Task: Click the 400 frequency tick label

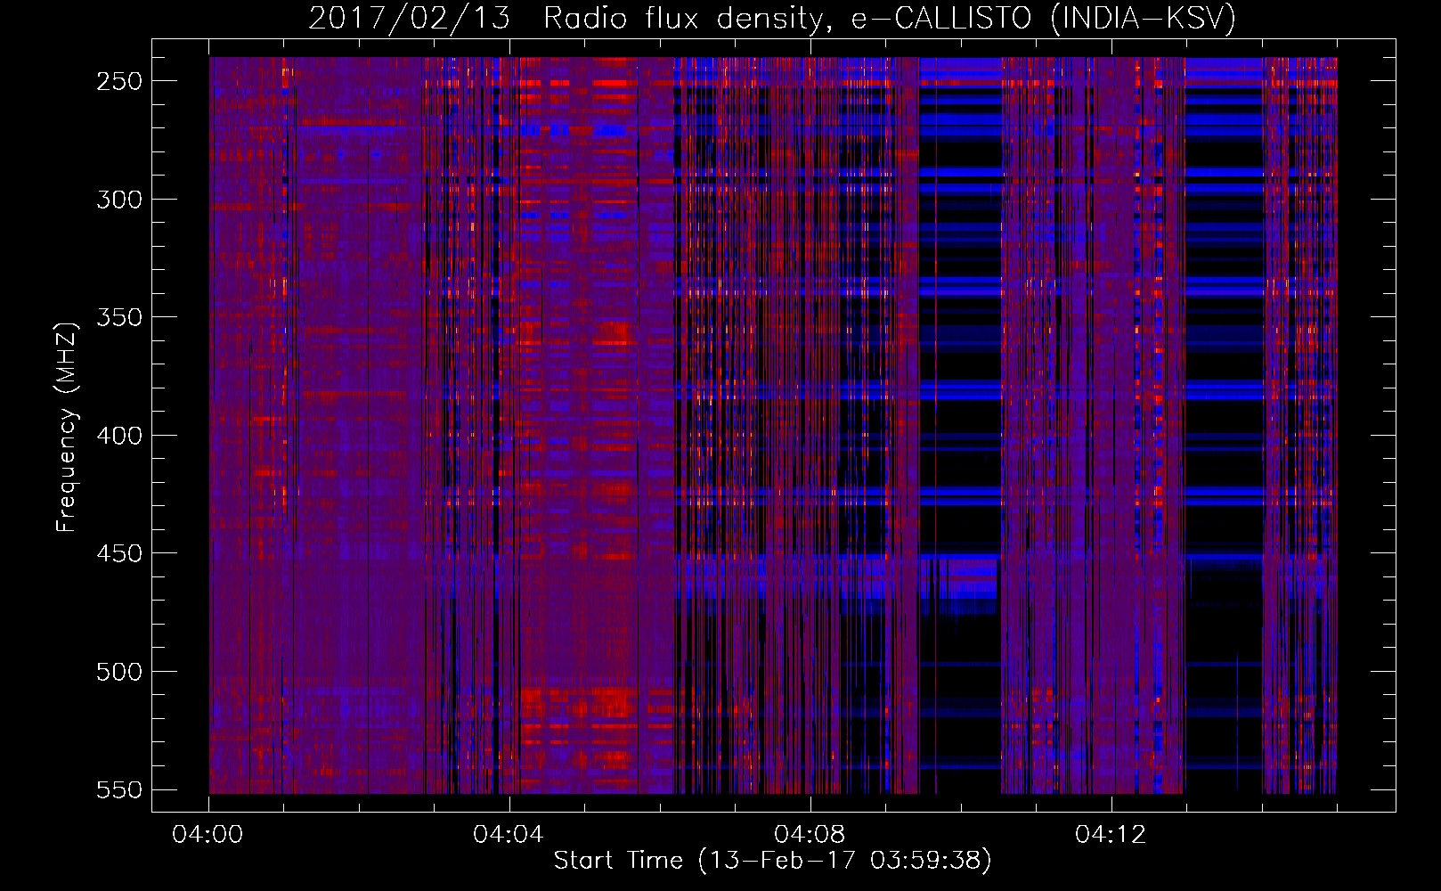Action: (119, 436)
